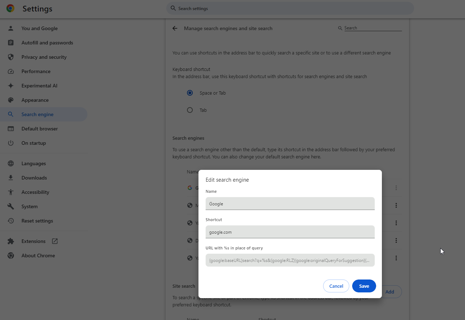Open Languages settings from the sidebar
Screen dimensions: 465x320
coord(34,163)
